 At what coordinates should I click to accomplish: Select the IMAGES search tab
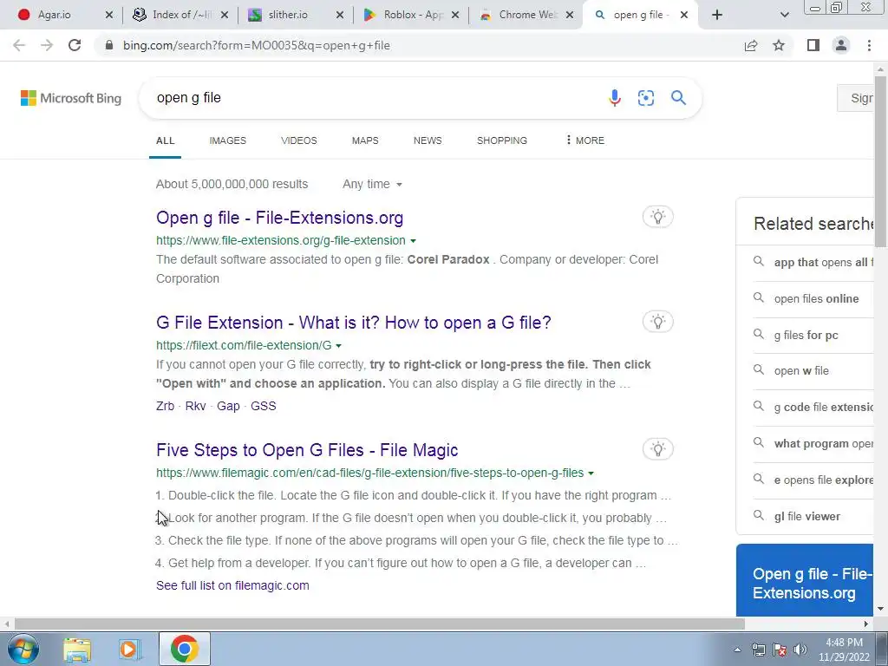(228, 140)
